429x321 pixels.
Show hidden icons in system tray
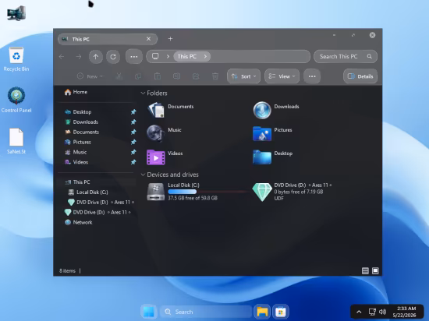(359, 312)
